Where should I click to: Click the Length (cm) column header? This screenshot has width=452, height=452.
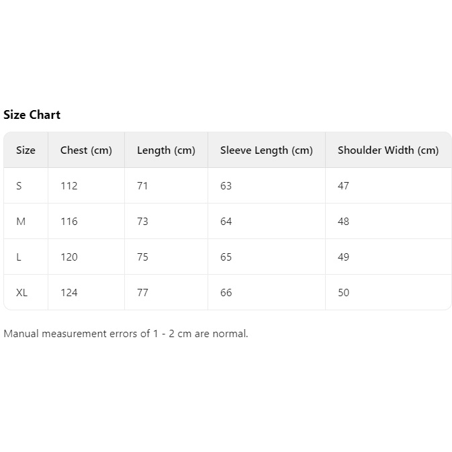(166, 150)
